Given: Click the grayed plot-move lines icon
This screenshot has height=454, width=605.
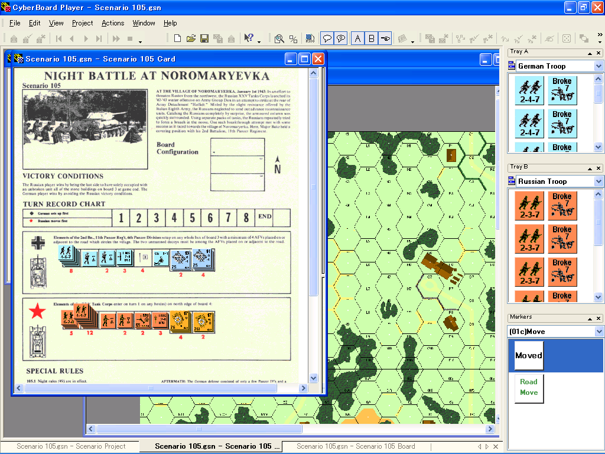Looking at the screenshot, I should point(460,38).
